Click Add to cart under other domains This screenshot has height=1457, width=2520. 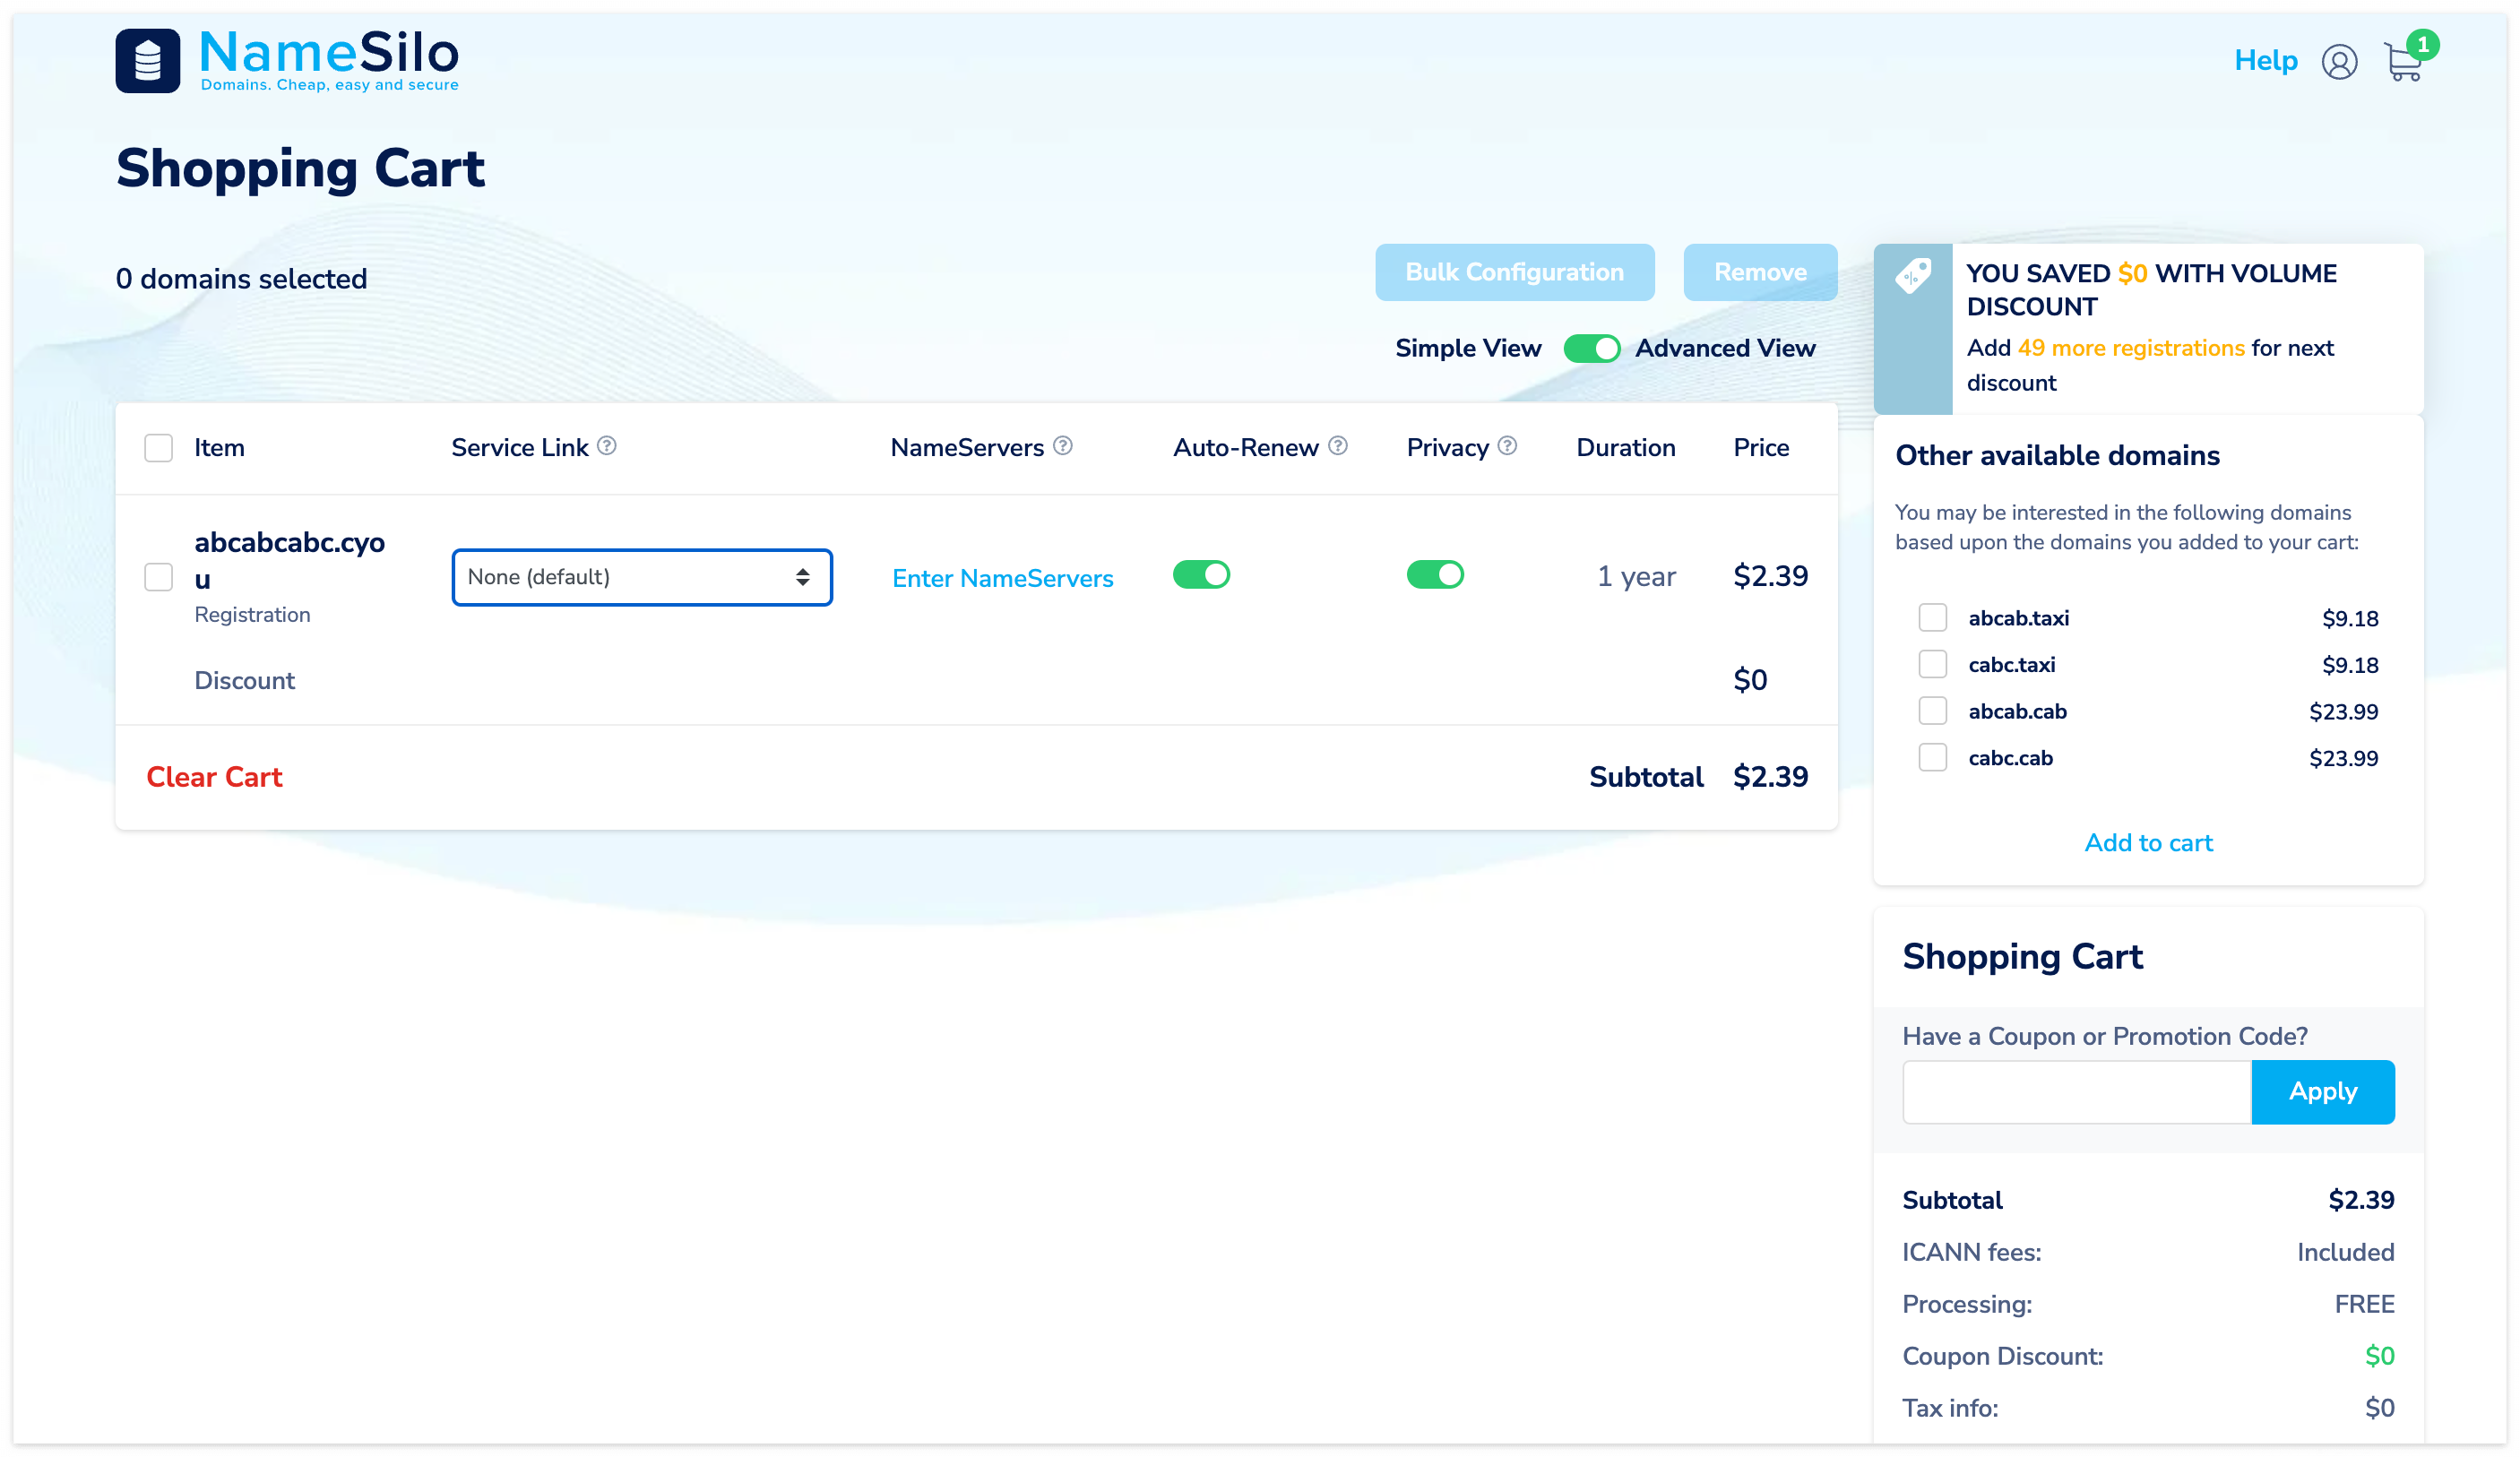point(2148,843)
